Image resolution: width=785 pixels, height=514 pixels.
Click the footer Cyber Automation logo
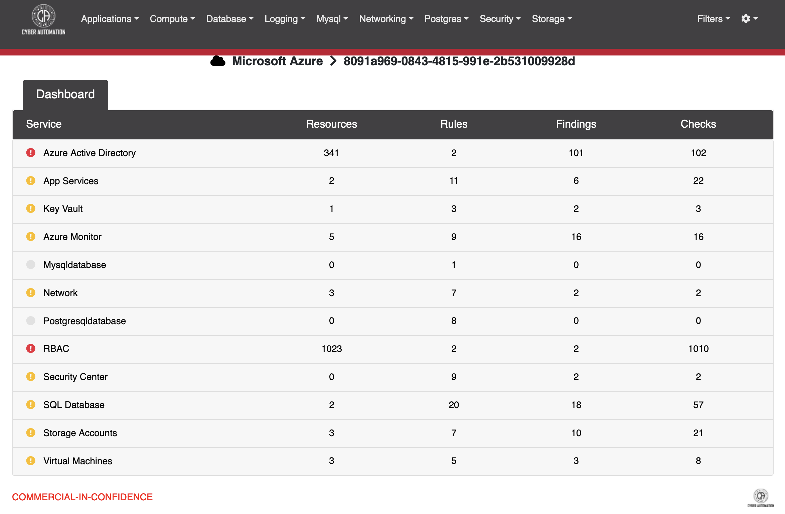pyautogui.click(x=761, y=498)
